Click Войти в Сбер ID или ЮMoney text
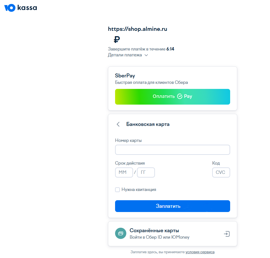The width and height of the screenshot is (270, 258). coord(159,237)
